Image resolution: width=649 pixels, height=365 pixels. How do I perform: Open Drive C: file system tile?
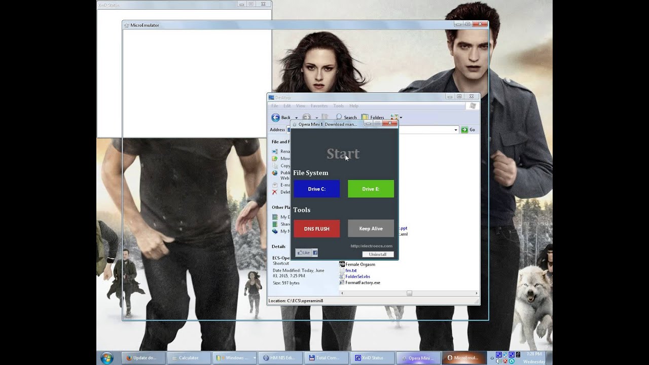click(x=317, y=189)
